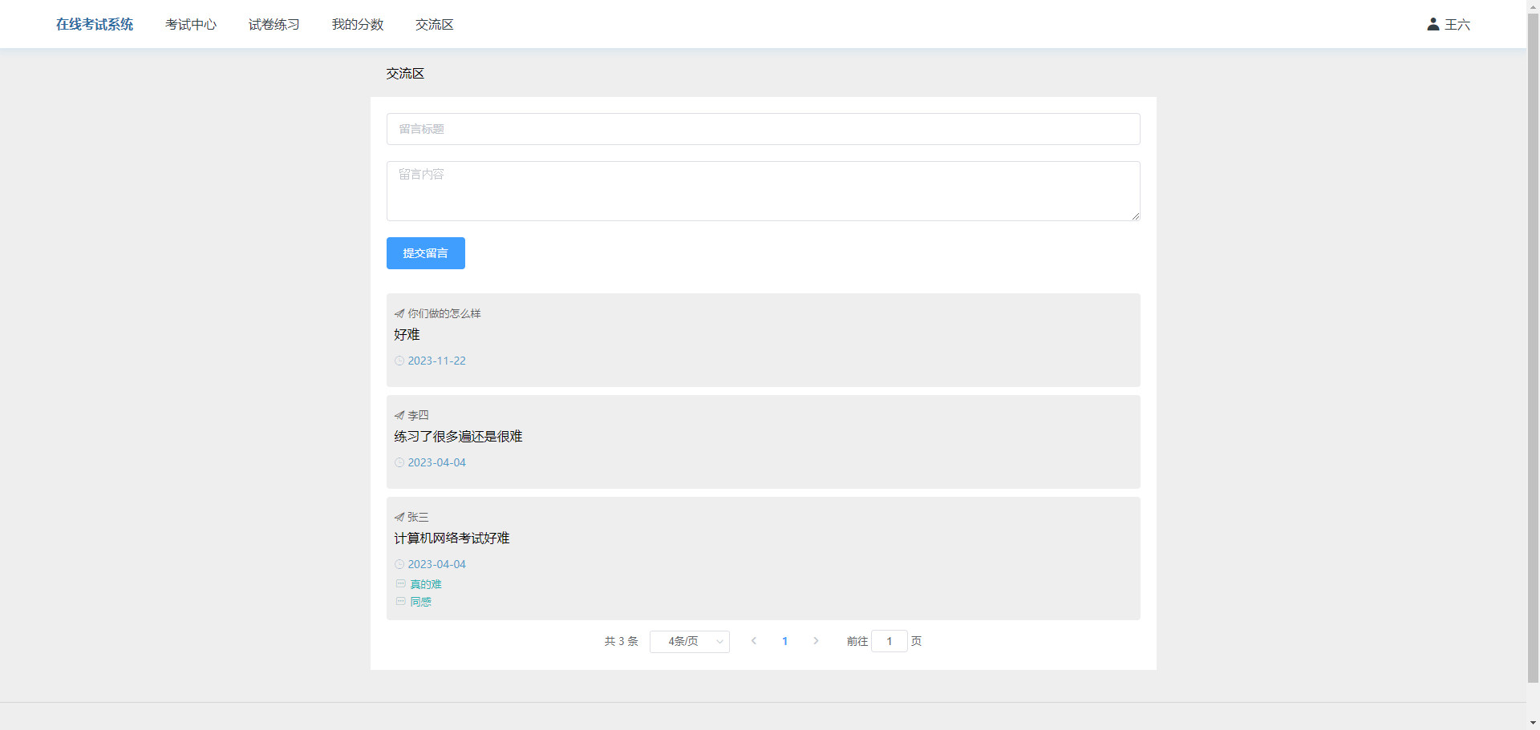
Task: Select page number 1 in pagination
Action: pos(785,641)
